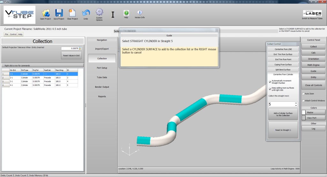Click the Open Project icon
The width and height of the screenshot is (327, 177).
click(45, 13)
